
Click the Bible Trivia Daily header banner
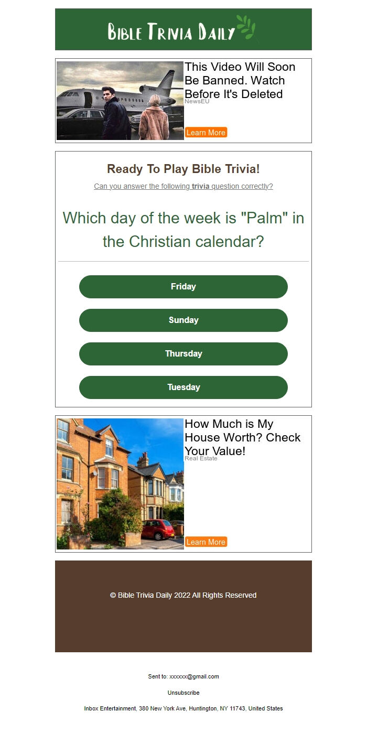[183, 29]
